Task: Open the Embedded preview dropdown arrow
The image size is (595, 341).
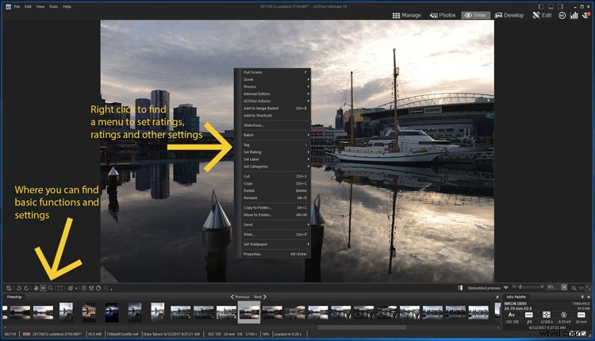Action: 506,288
